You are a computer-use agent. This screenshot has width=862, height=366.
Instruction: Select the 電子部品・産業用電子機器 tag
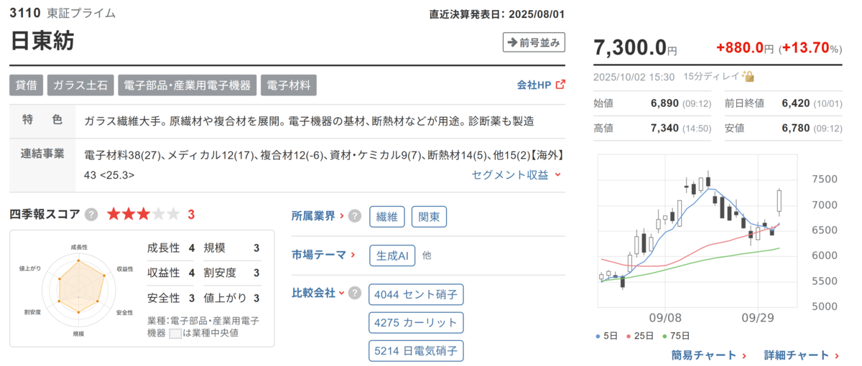click(x=187, y=85)
